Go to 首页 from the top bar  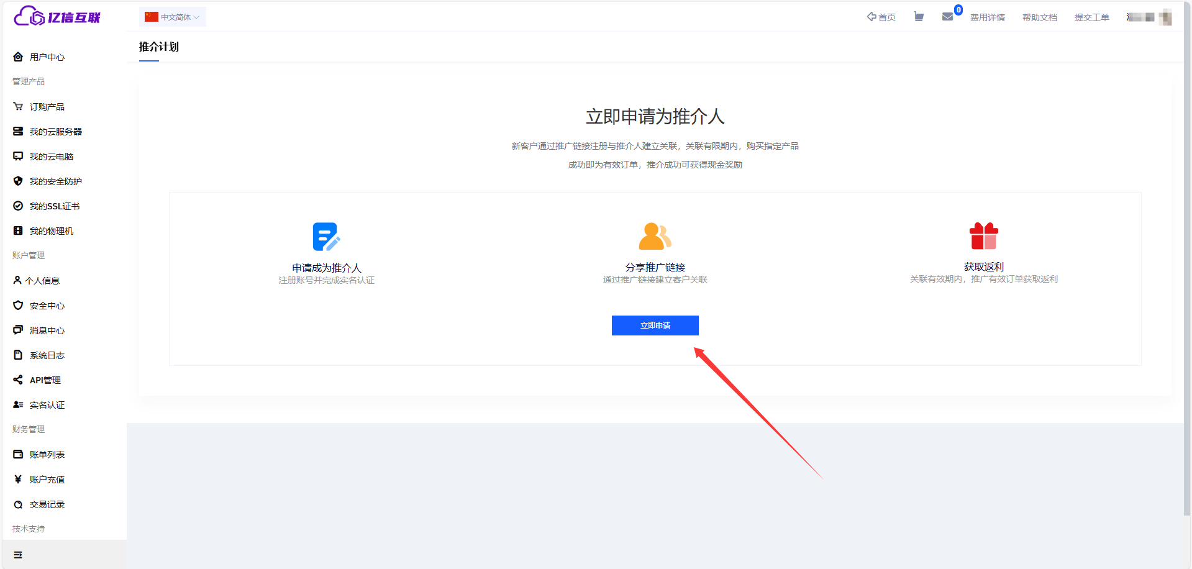[881, 17]
